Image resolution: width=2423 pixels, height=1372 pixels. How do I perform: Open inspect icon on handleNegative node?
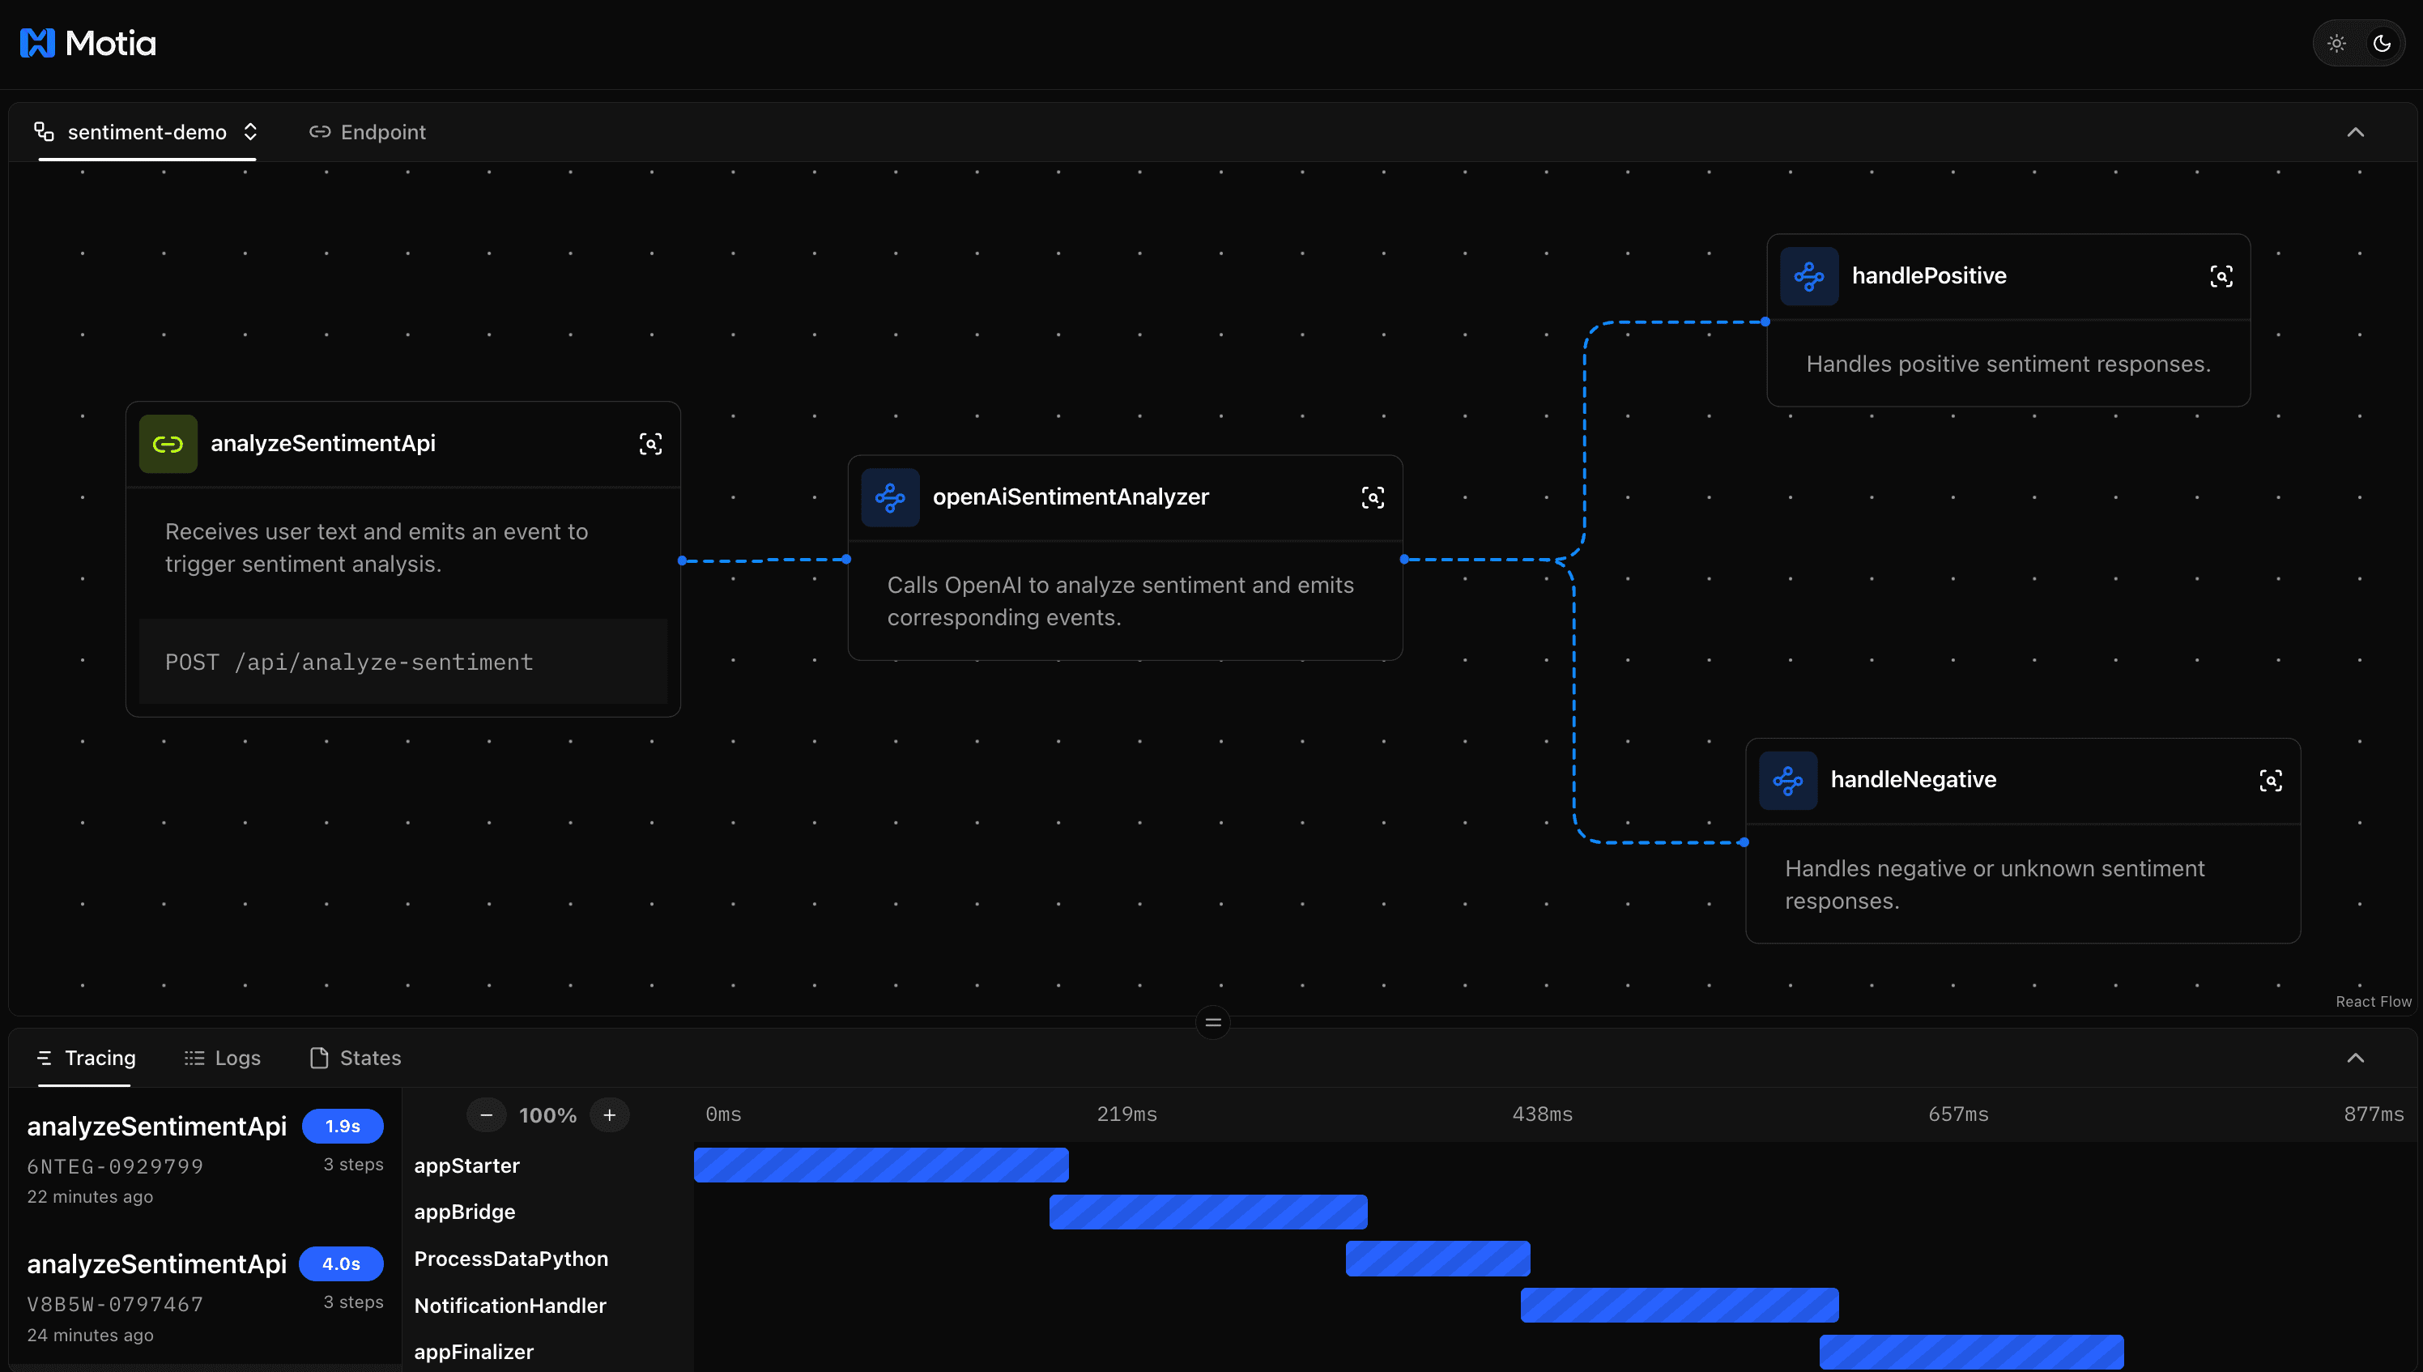point(2271,780)
